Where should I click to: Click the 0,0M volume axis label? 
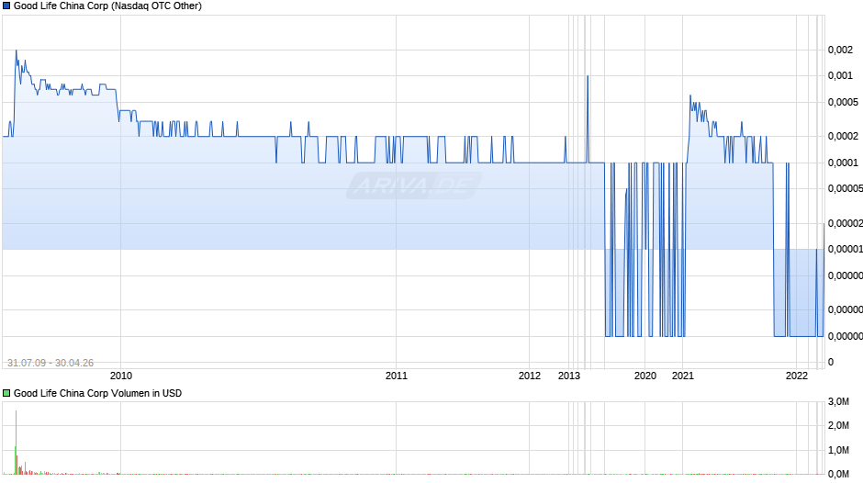838,474
